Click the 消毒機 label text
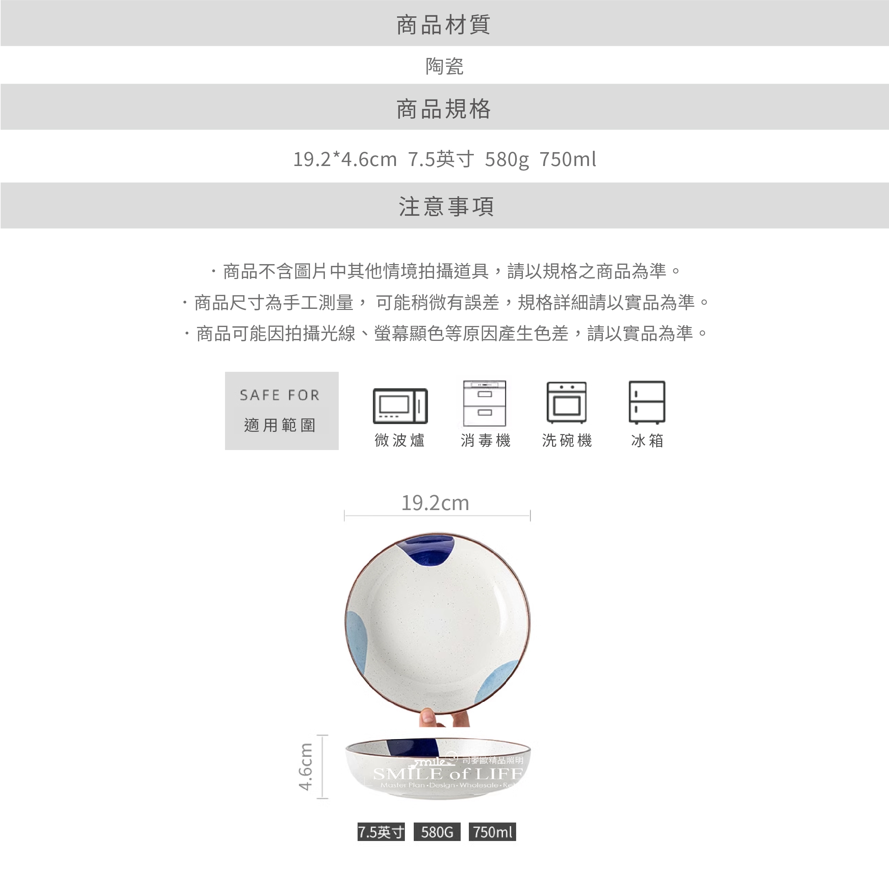889x889 pixels. [486, 440]
